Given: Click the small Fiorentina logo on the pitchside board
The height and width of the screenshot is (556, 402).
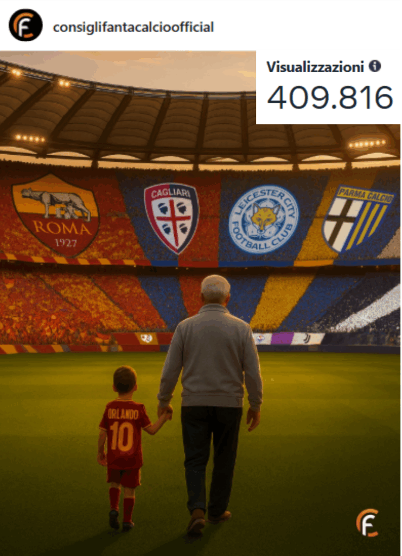Looking at the screenshot, I should (x=260, y=339).
